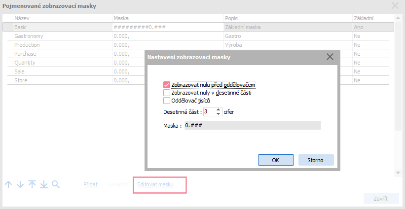Decrease decimal digits with the down spinner
This screenshot has height=209, width=405.
point(219,114)
